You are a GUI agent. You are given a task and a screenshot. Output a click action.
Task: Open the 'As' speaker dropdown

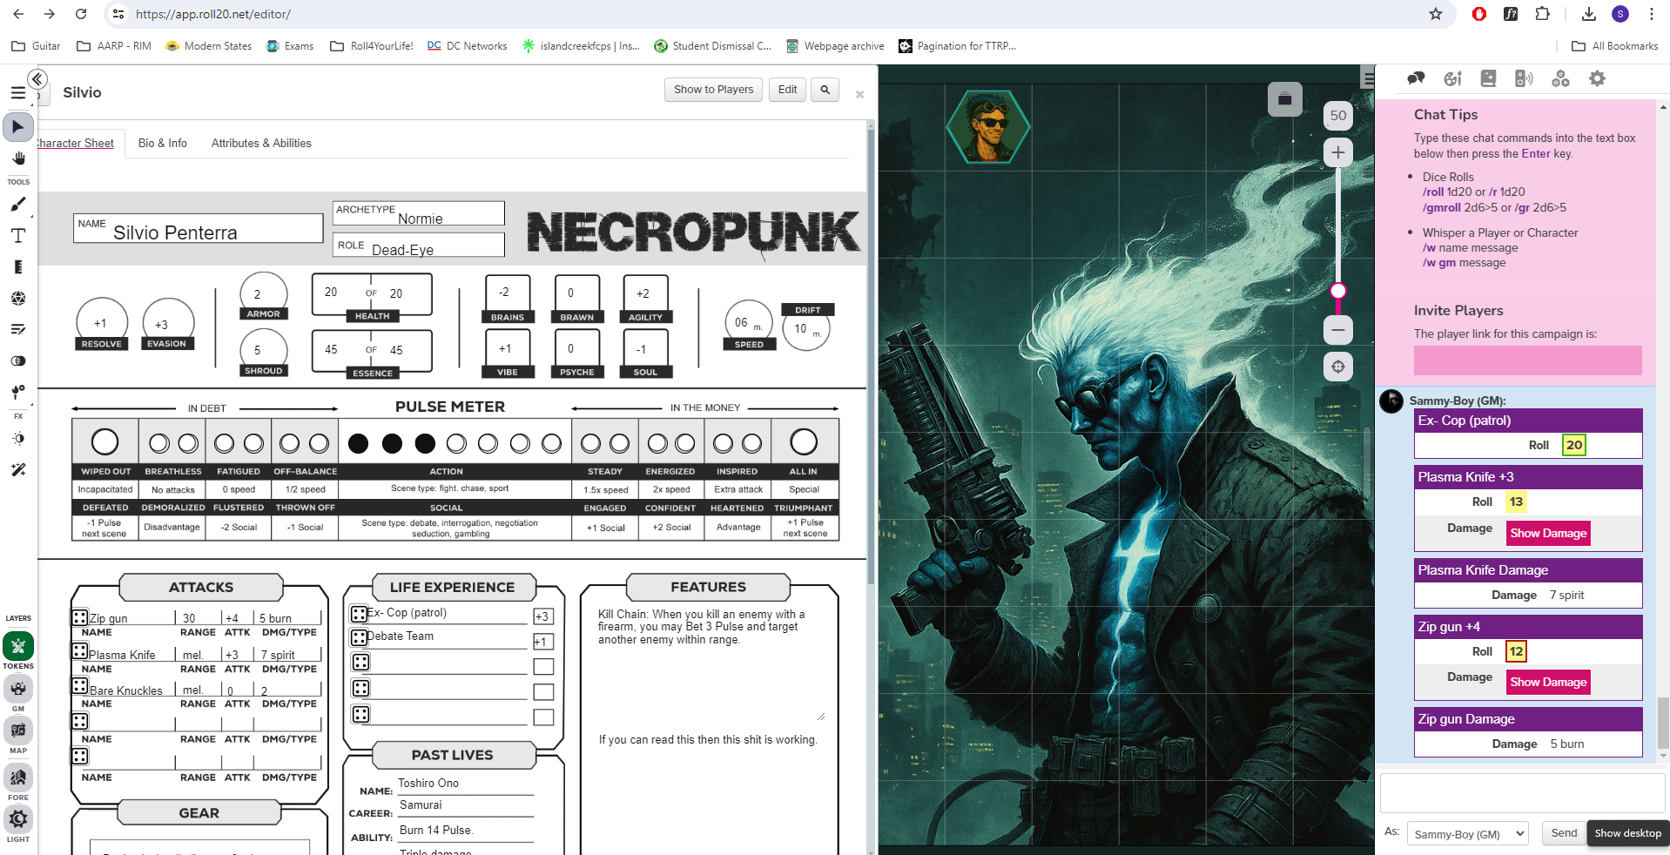point(1468,833)
